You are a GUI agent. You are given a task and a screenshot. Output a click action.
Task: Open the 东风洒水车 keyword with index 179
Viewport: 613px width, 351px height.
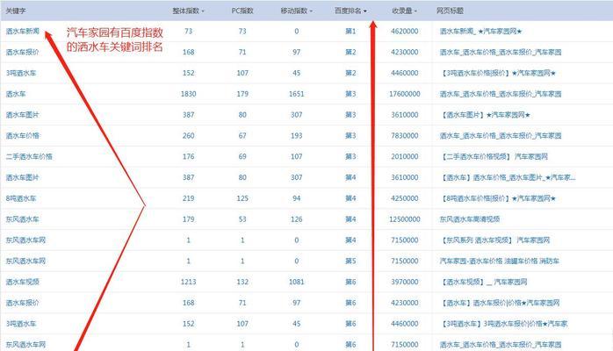pos(22,219)
